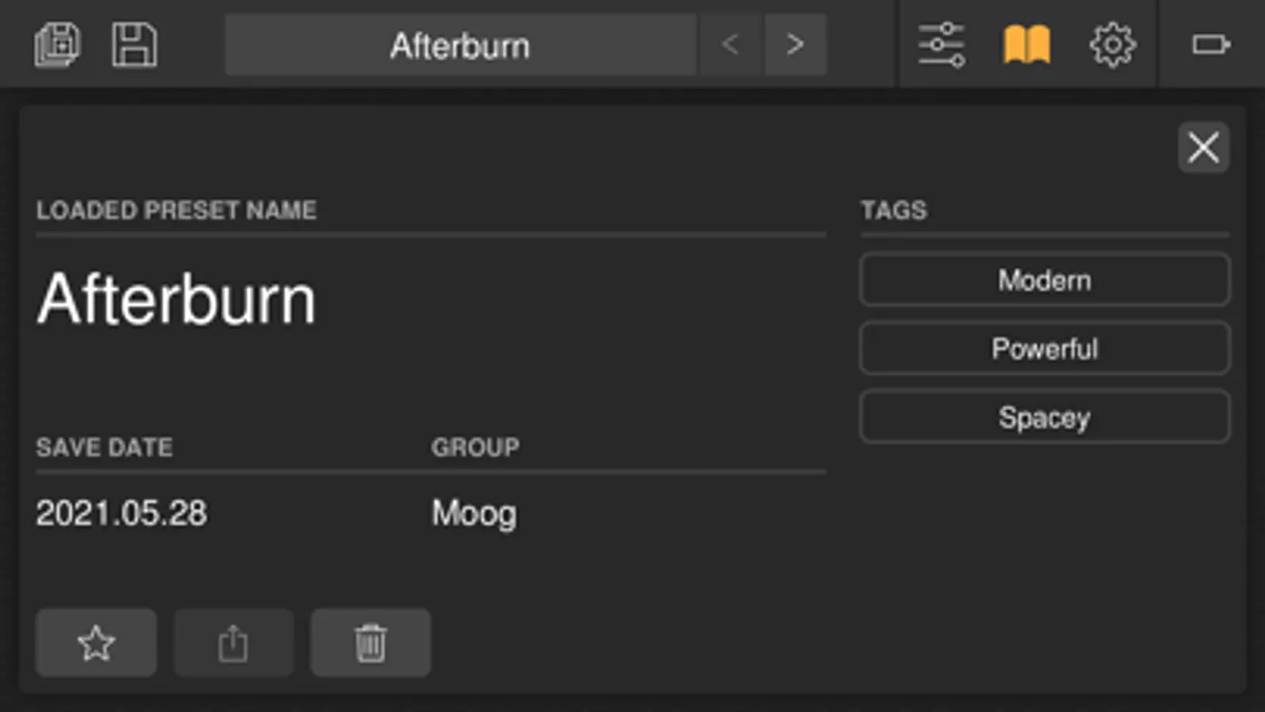Click the save date 2021.05.28
The image size is (1265, 712).
tap(122, 513)
